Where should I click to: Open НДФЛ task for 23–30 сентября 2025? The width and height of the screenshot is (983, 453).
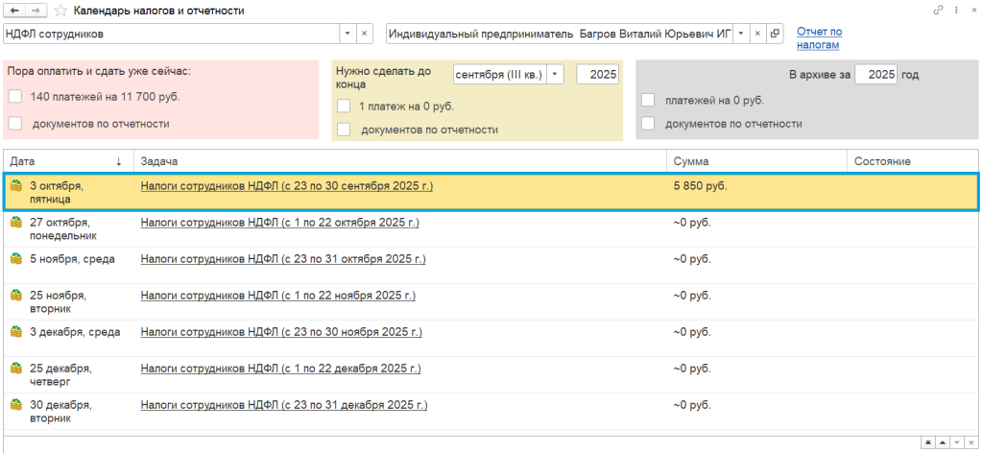286,186
